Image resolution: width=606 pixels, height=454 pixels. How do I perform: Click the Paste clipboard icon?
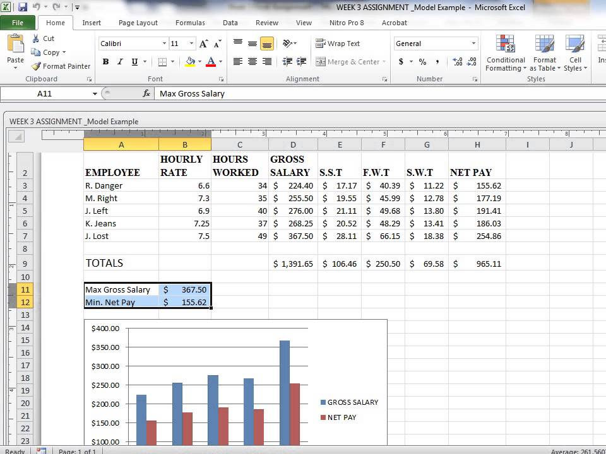tap(15, 44)
